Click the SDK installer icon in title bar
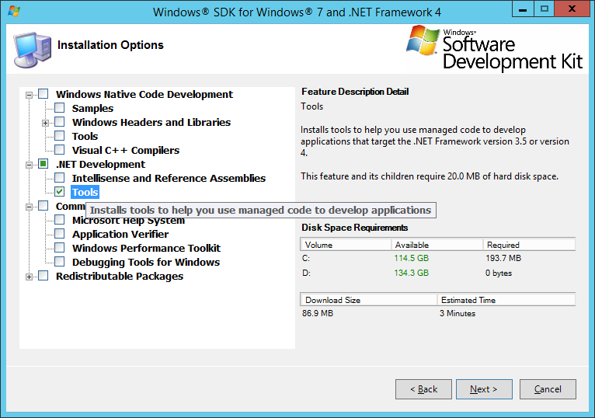 (13, 12)
